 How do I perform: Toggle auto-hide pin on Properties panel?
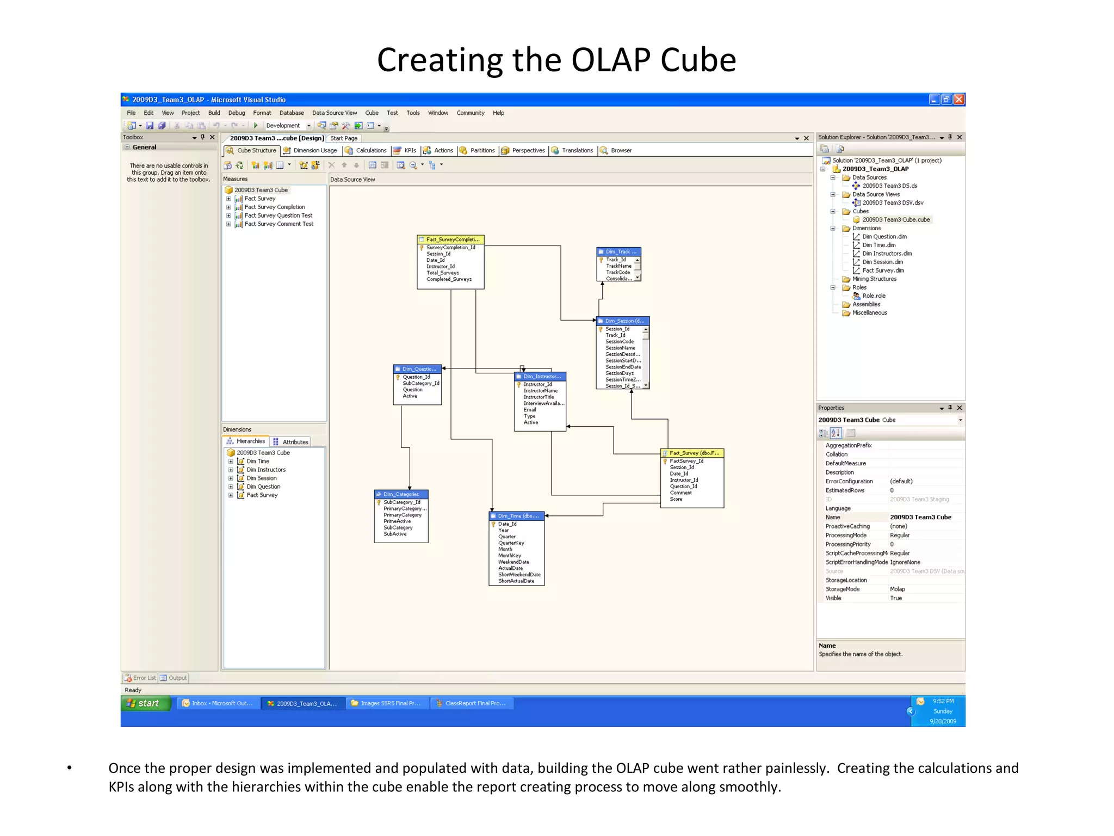click(950, 408)
